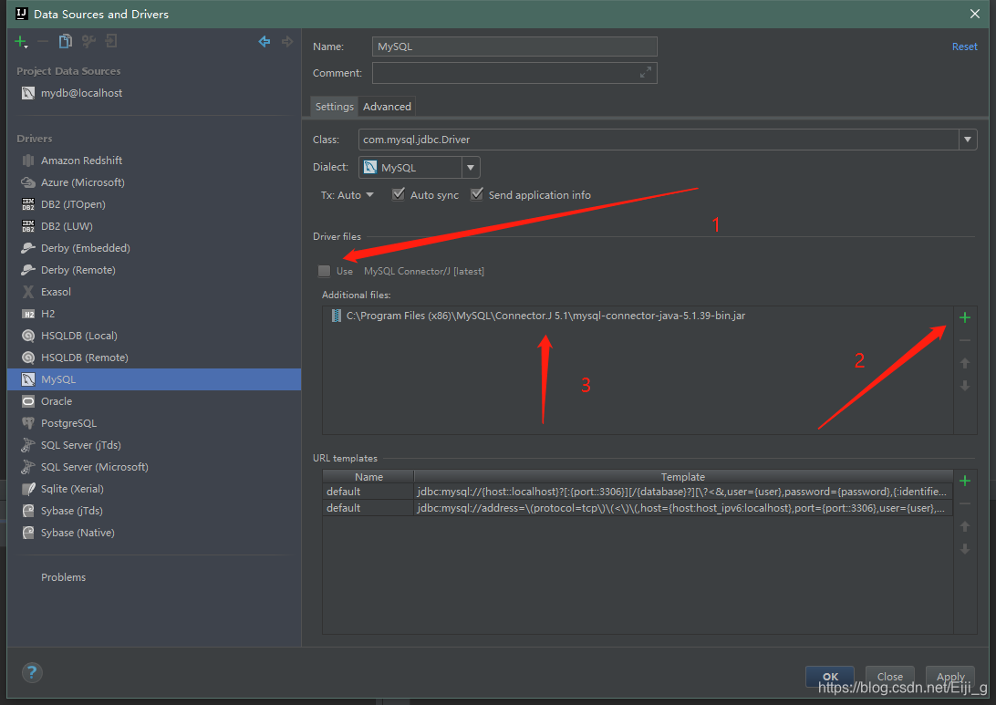Toggle the Auto sync checkbox
Screen dimensions: 996x705
pyautogui.click(x=399, y=194)
